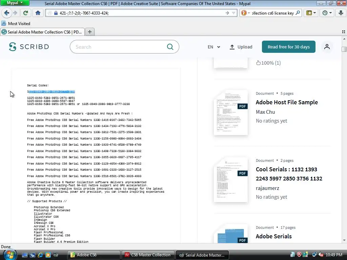The height and width of the screenshot is (260, 347).
Task: Click the padlock site security icon
Action: (56, 13)
